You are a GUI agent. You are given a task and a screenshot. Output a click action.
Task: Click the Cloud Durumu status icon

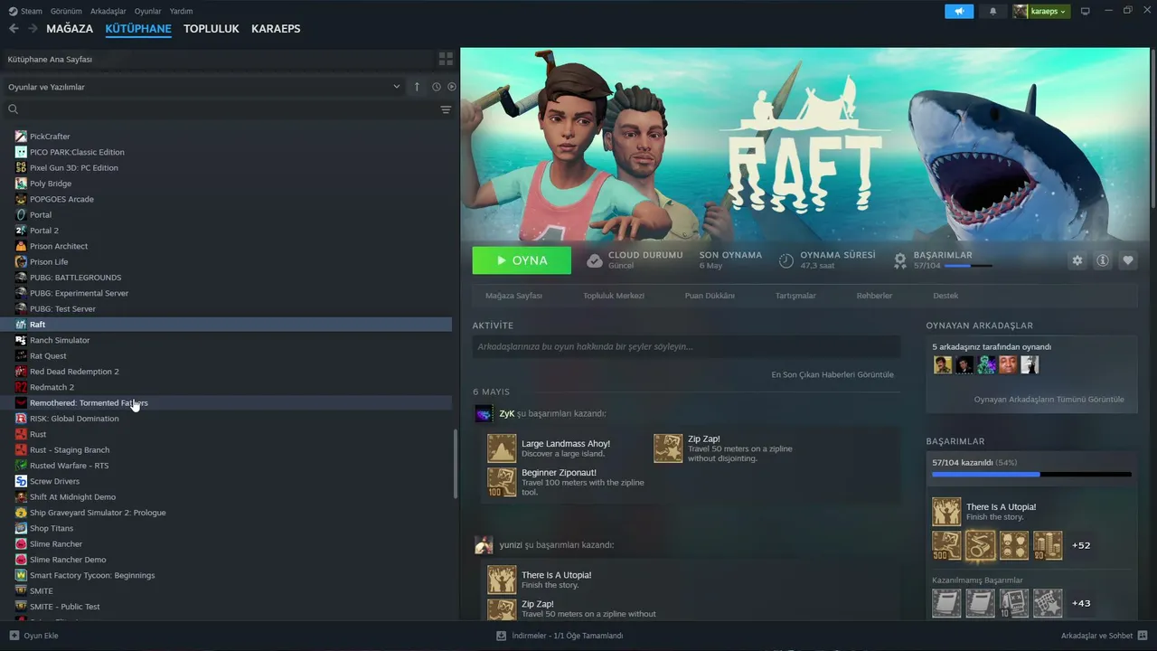595,260
